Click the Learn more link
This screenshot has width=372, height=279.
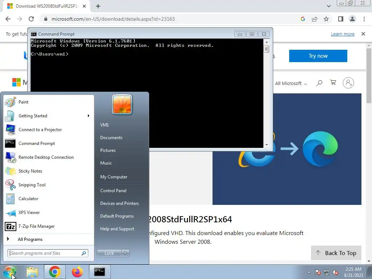[x=343, y=34]
